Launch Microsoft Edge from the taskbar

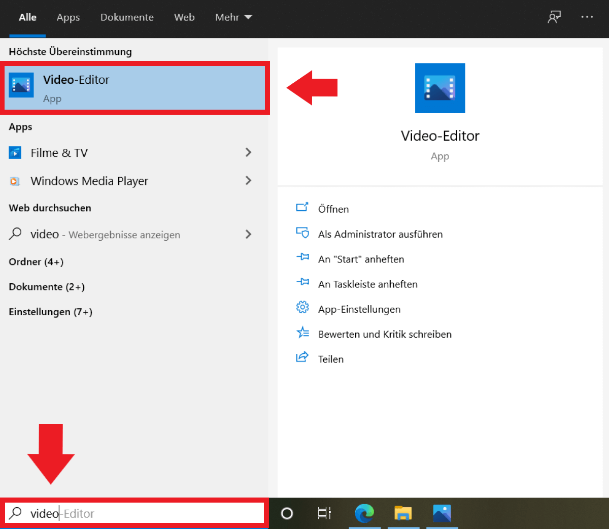364,513
